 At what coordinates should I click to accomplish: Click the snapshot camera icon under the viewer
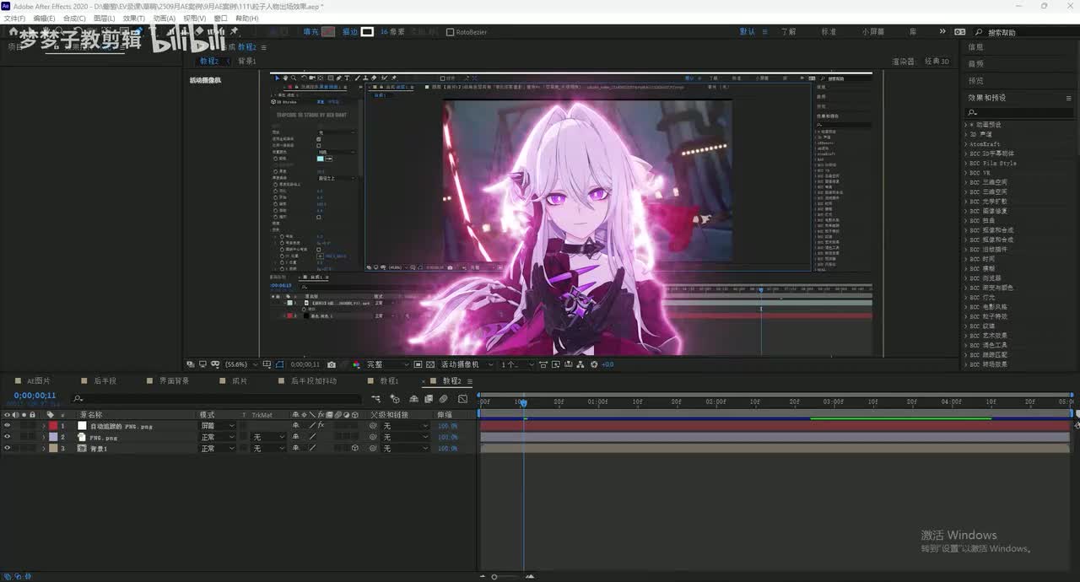coord(332,364)
